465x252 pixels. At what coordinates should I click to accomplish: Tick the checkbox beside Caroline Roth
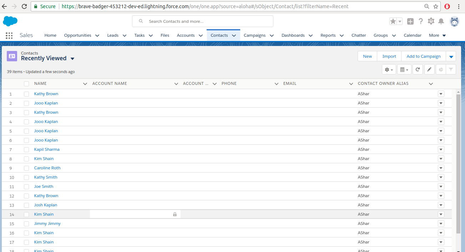tap(26, 168)
